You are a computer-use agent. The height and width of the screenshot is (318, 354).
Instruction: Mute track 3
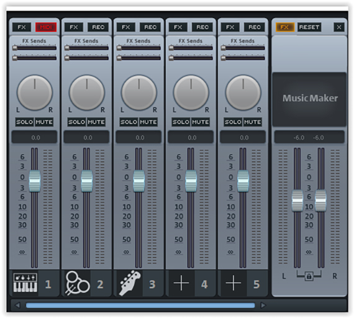pos(148,122)
